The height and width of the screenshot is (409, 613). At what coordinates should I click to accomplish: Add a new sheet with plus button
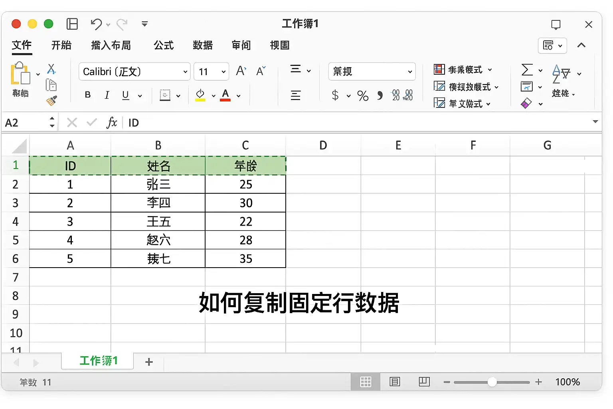pyautogui.click(x=149, y=362)
